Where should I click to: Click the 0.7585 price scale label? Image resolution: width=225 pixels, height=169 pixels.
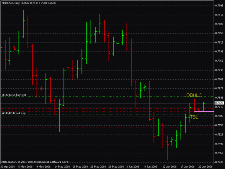[x=219, y=116]
